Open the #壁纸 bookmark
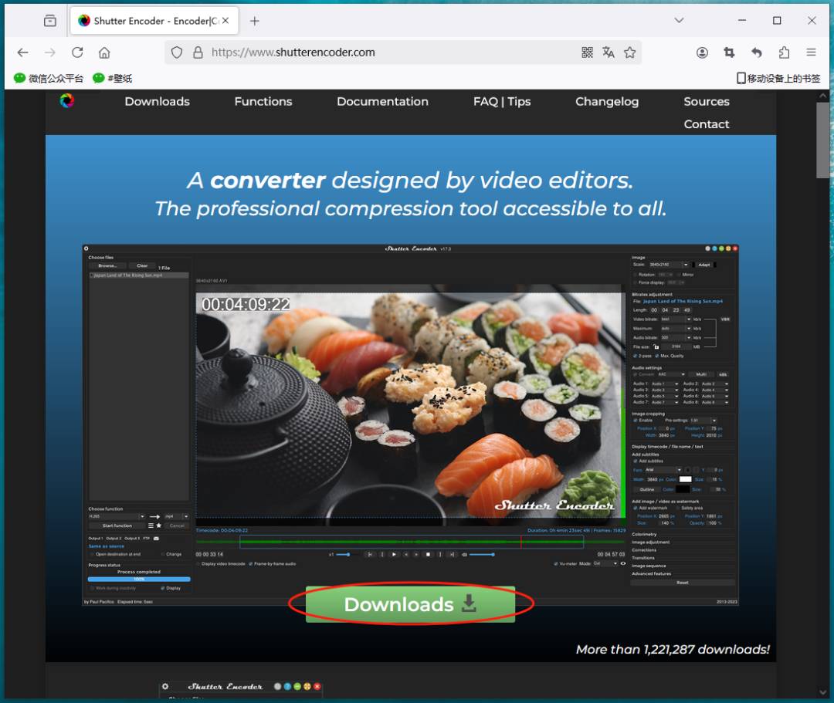This screenshot has height=703, width=834. pos(112,78)
